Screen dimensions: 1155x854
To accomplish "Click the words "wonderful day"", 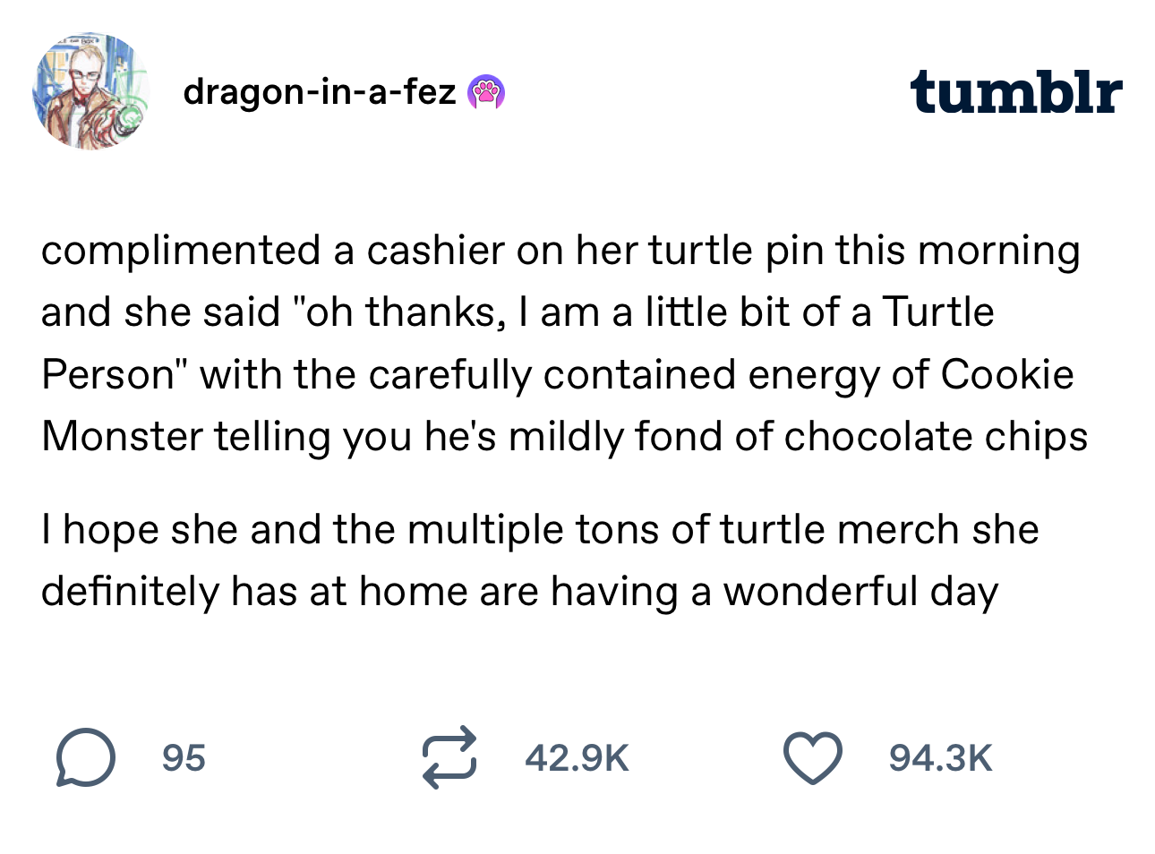I will [x=860, y=592].
